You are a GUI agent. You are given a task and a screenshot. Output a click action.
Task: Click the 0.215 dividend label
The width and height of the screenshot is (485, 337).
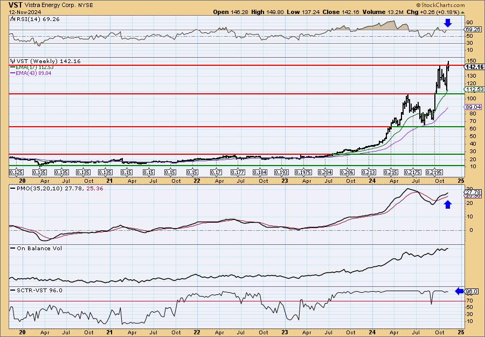coord(391,172)
